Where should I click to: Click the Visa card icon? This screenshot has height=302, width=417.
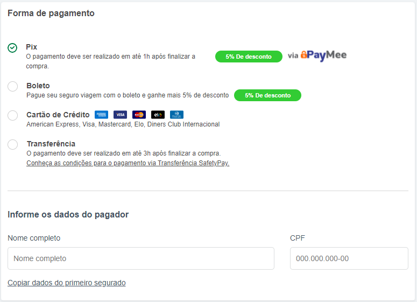point(120,115)
